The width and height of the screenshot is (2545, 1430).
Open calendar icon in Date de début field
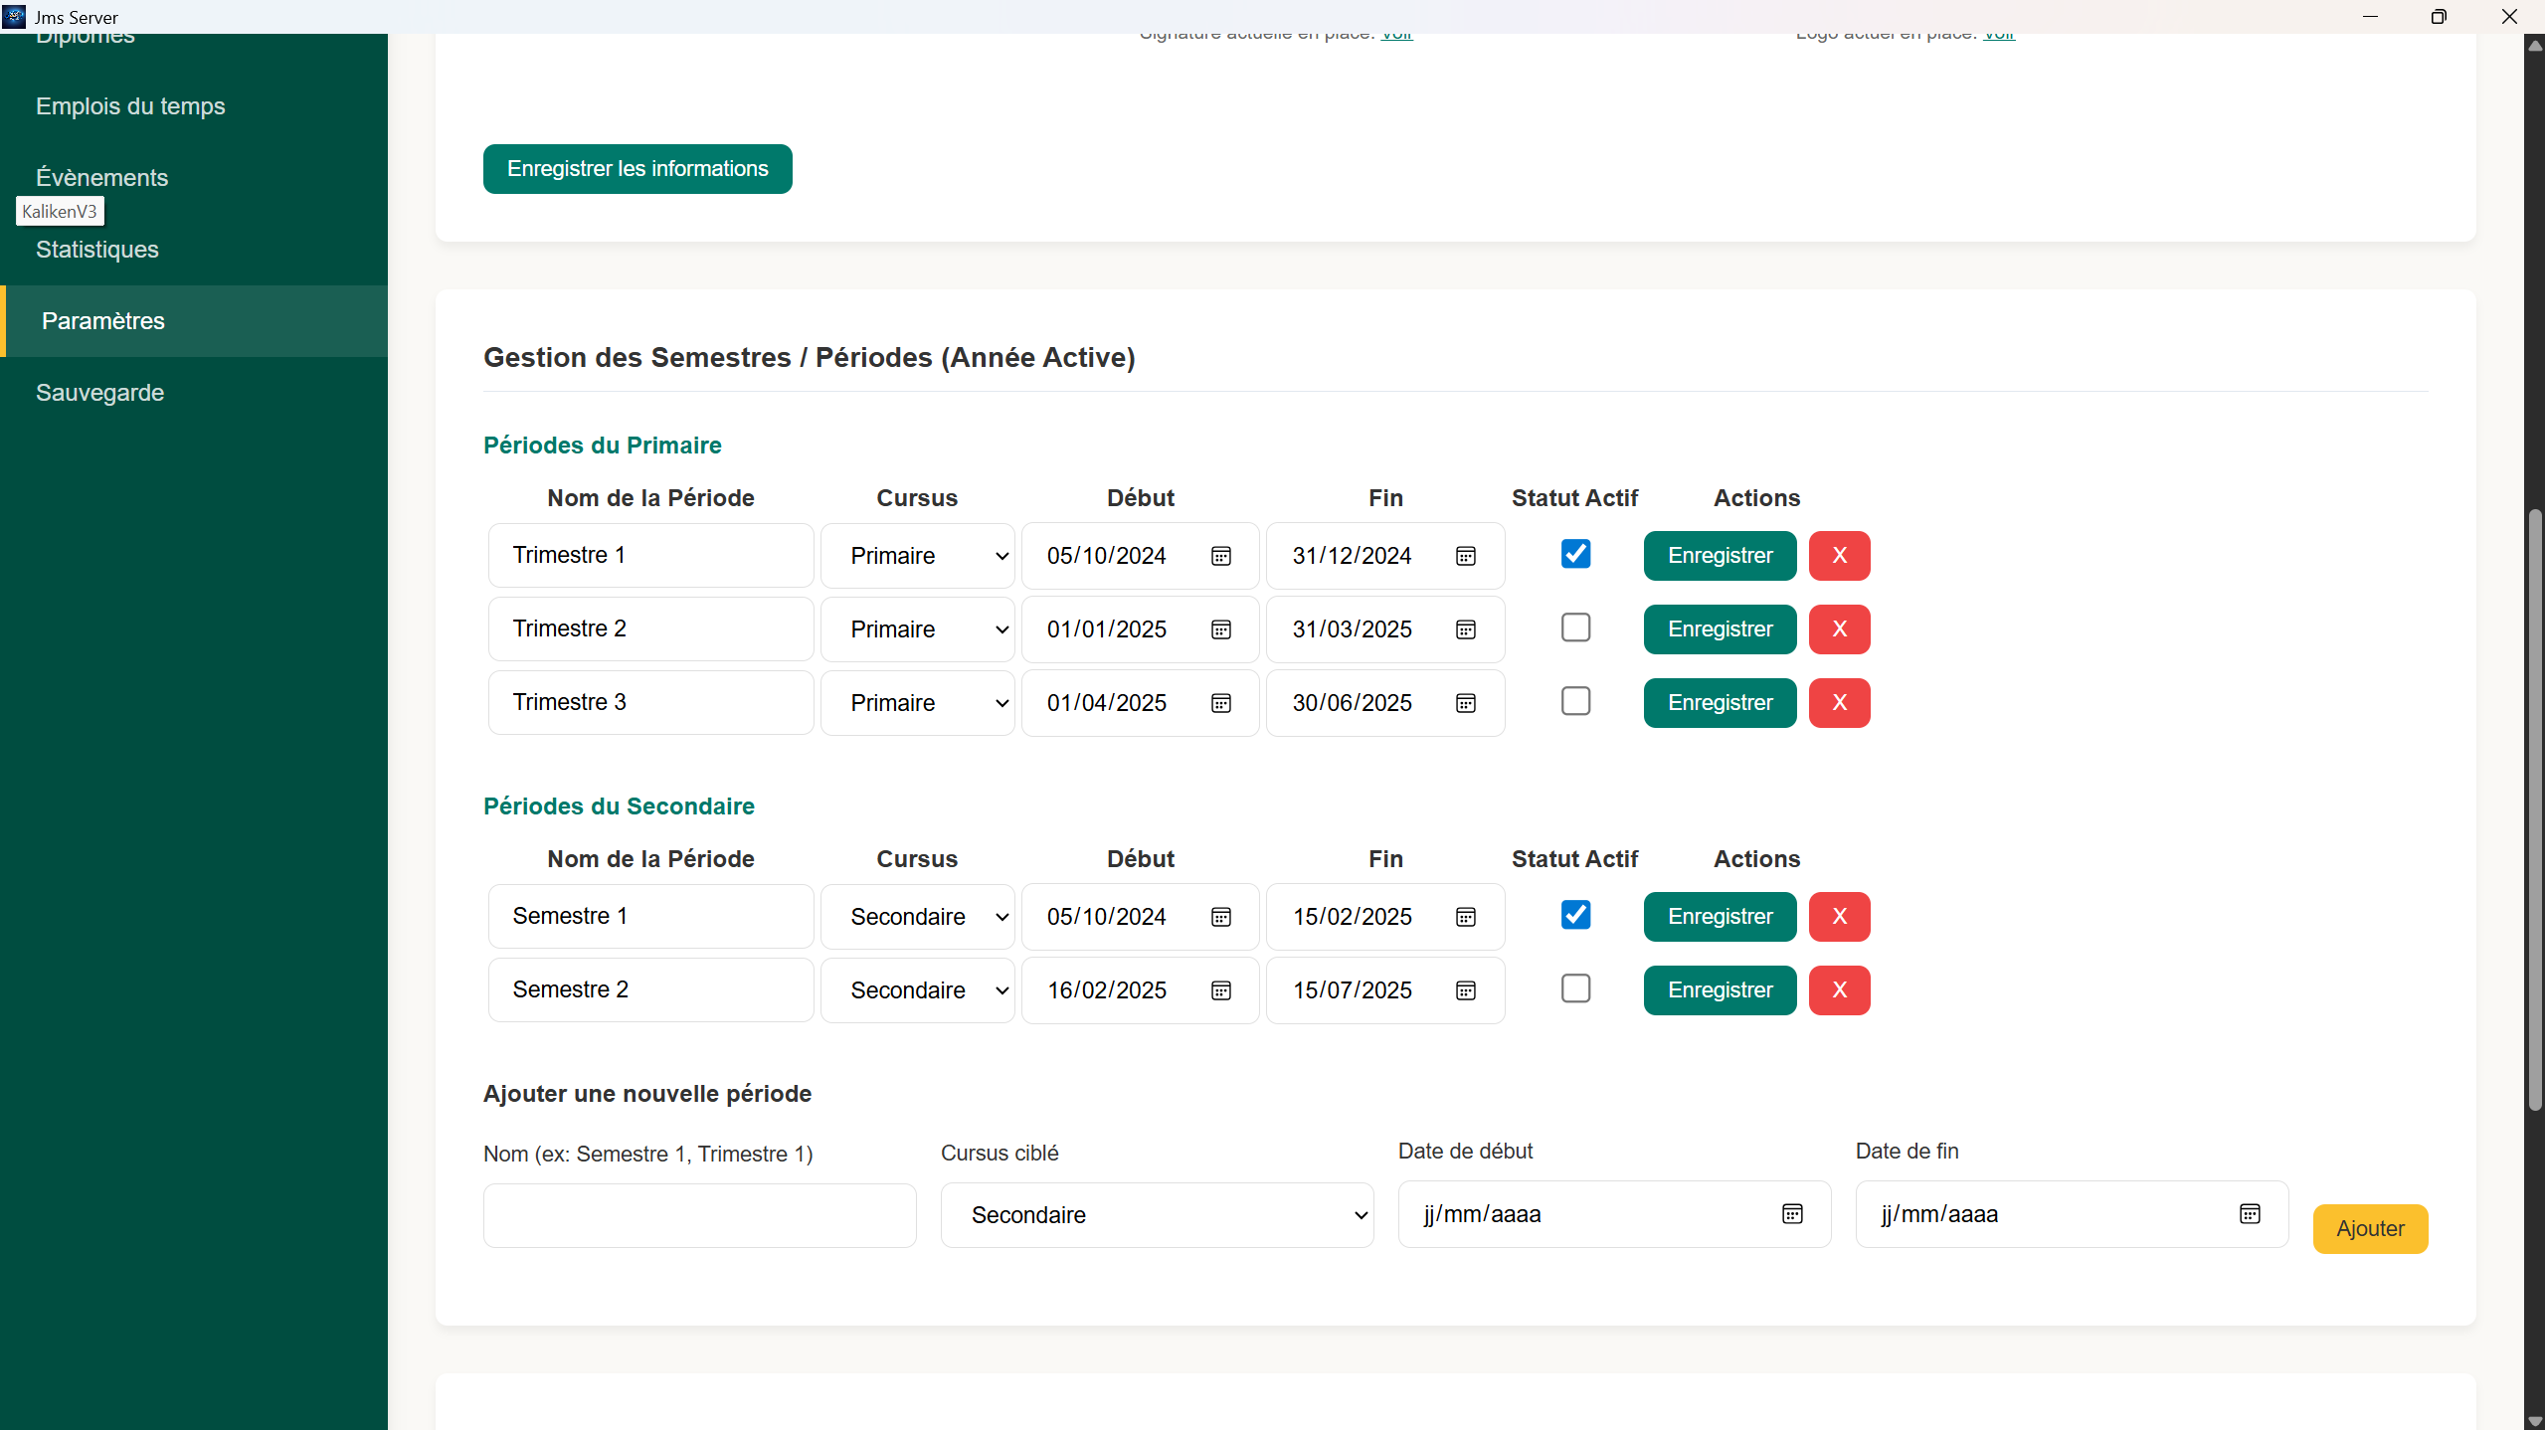pos(1792,1214)
